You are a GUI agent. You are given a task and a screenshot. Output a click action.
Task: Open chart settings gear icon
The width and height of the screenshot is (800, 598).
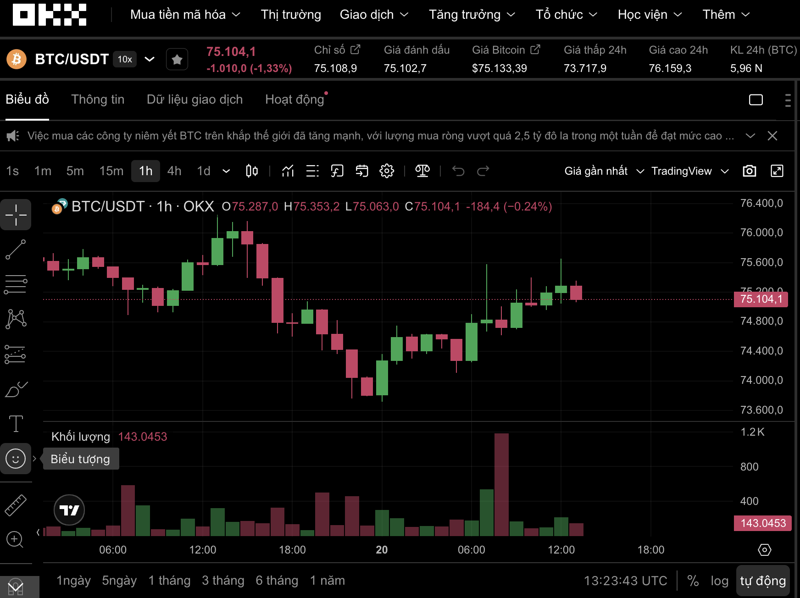[x=387, y=171]
